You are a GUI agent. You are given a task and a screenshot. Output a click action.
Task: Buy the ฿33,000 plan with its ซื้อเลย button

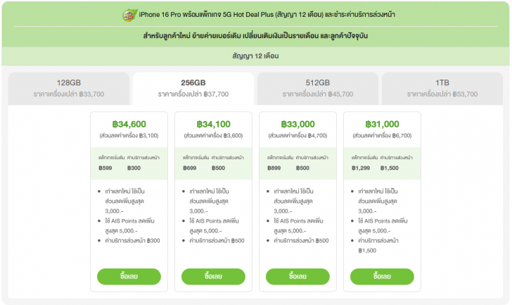pos(297,276)
